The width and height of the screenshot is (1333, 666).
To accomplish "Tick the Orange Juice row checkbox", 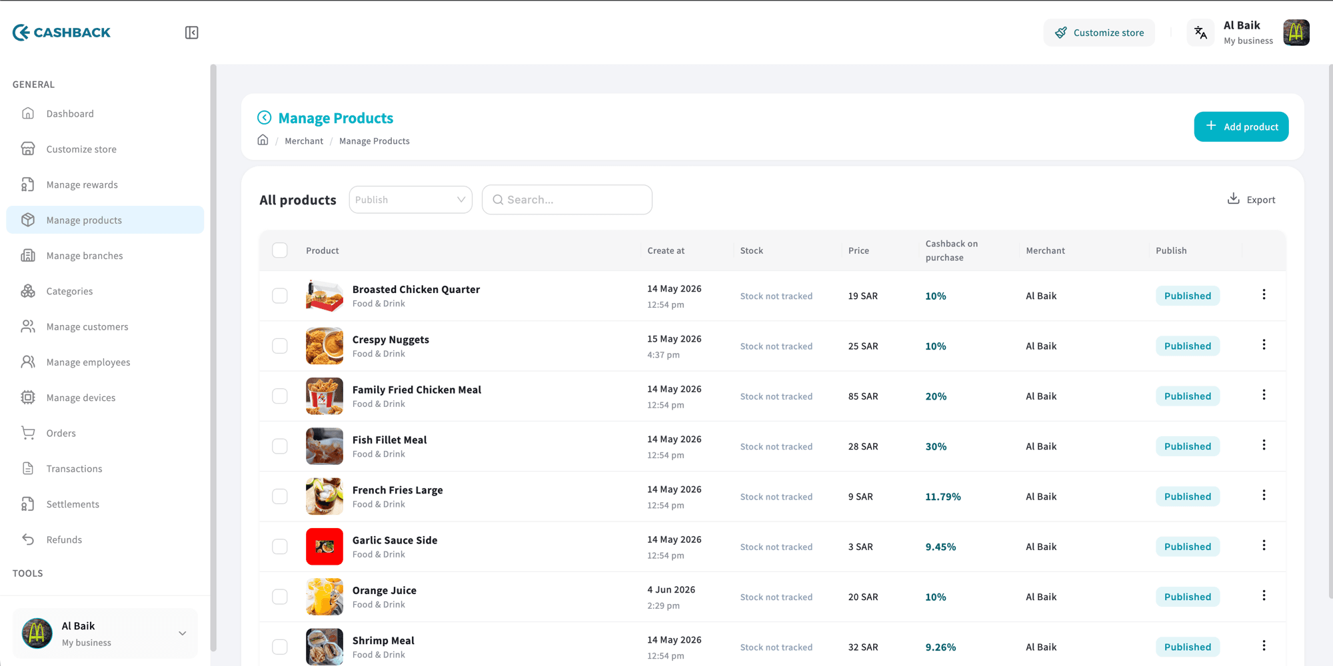I will [280, 597].
